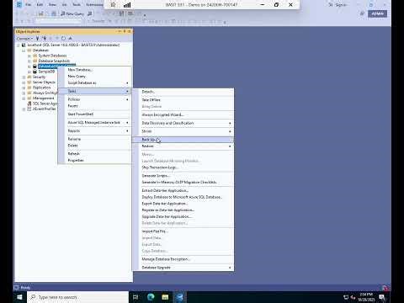Image resolution: width=404 pixels, height=303 pixels.
Task: Select Import Flat File
Action: coord(183,231)
